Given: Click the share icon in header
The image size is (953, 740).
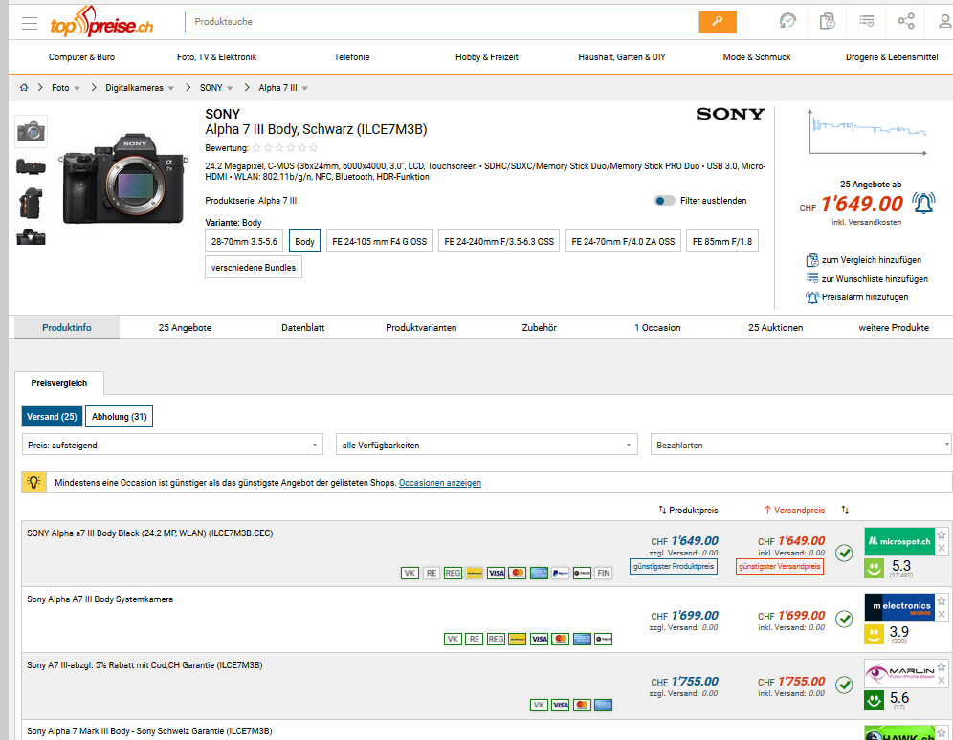Looking at the screenshot, I should 905,21.
